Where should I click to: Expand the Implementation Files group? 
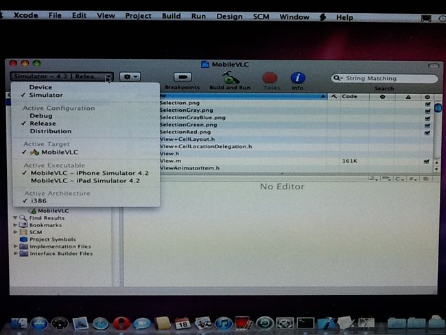point(15,246)
